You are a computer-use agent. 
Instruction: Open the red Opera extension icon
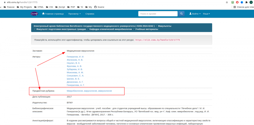coord(237,2)
